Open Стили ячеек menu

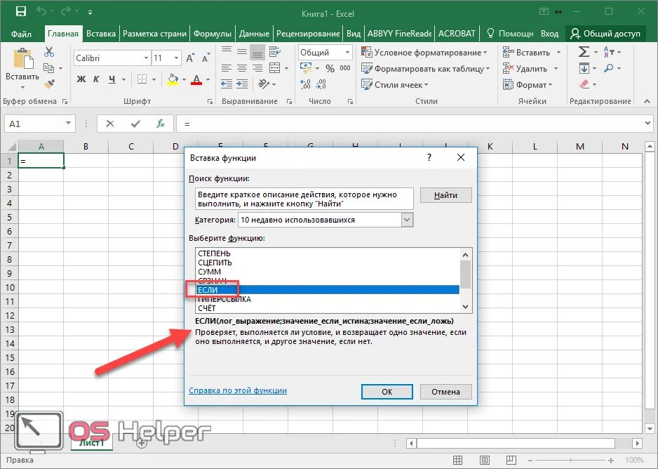tap(394, 85)
